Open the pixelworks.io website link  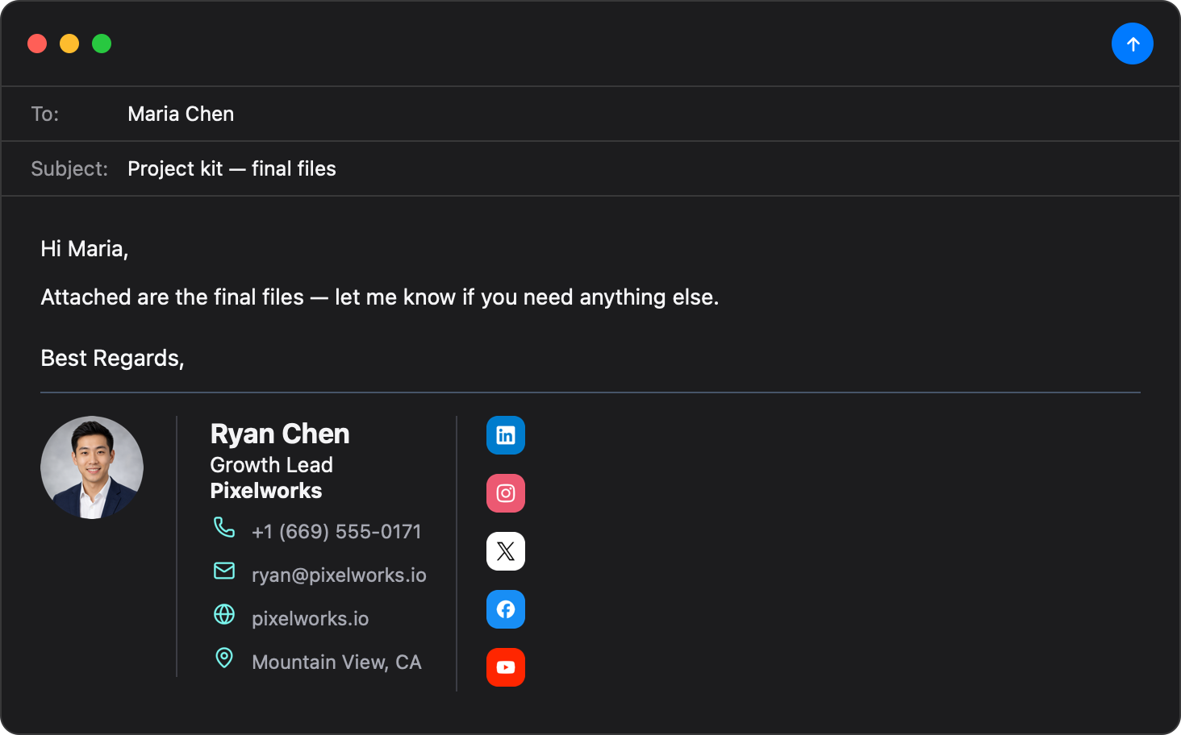coord(310,619)
